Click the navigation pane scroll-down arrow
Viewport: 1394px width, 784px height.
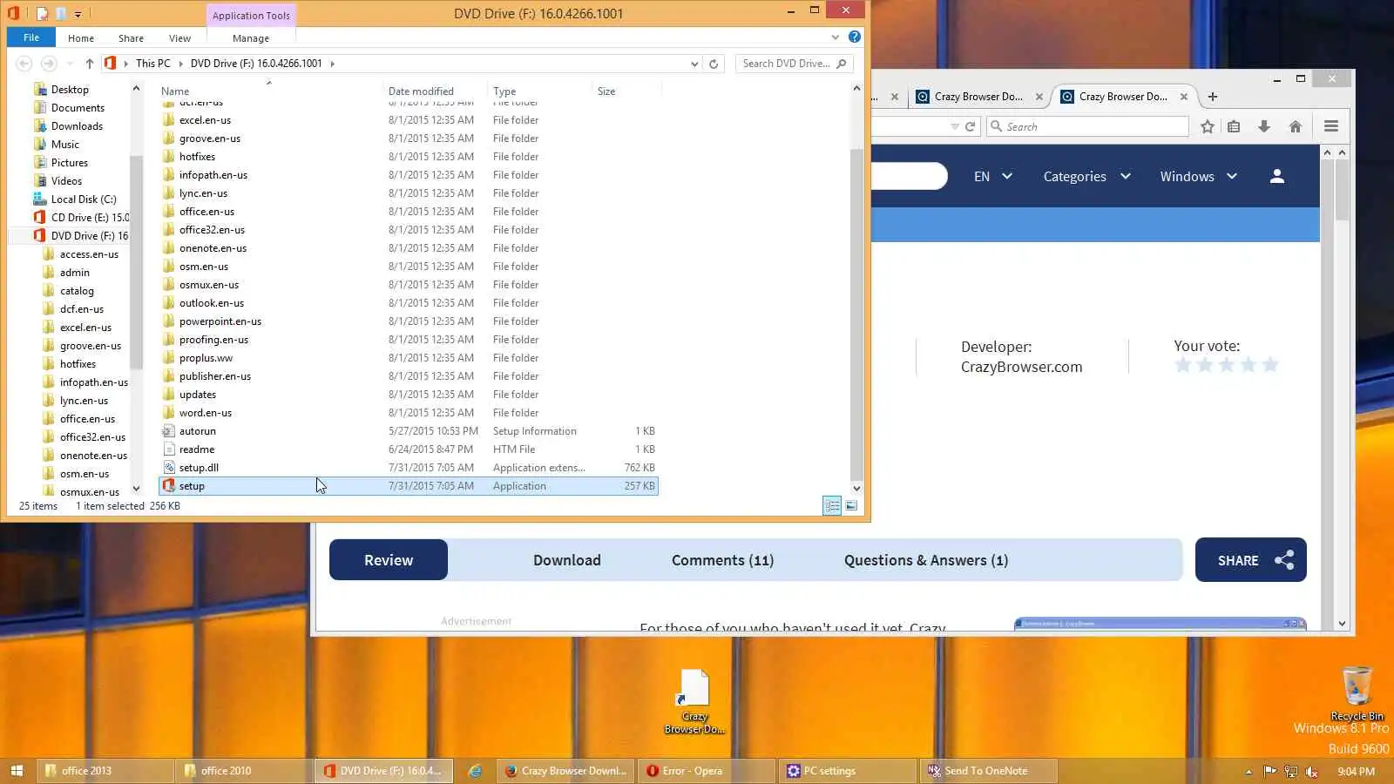[x=136, y=489]
